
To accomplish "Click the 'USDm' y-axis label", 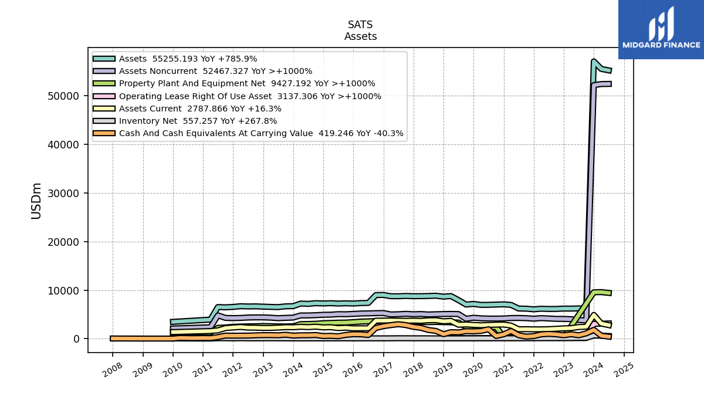I will pyautogui.click(x=36, y=201).
